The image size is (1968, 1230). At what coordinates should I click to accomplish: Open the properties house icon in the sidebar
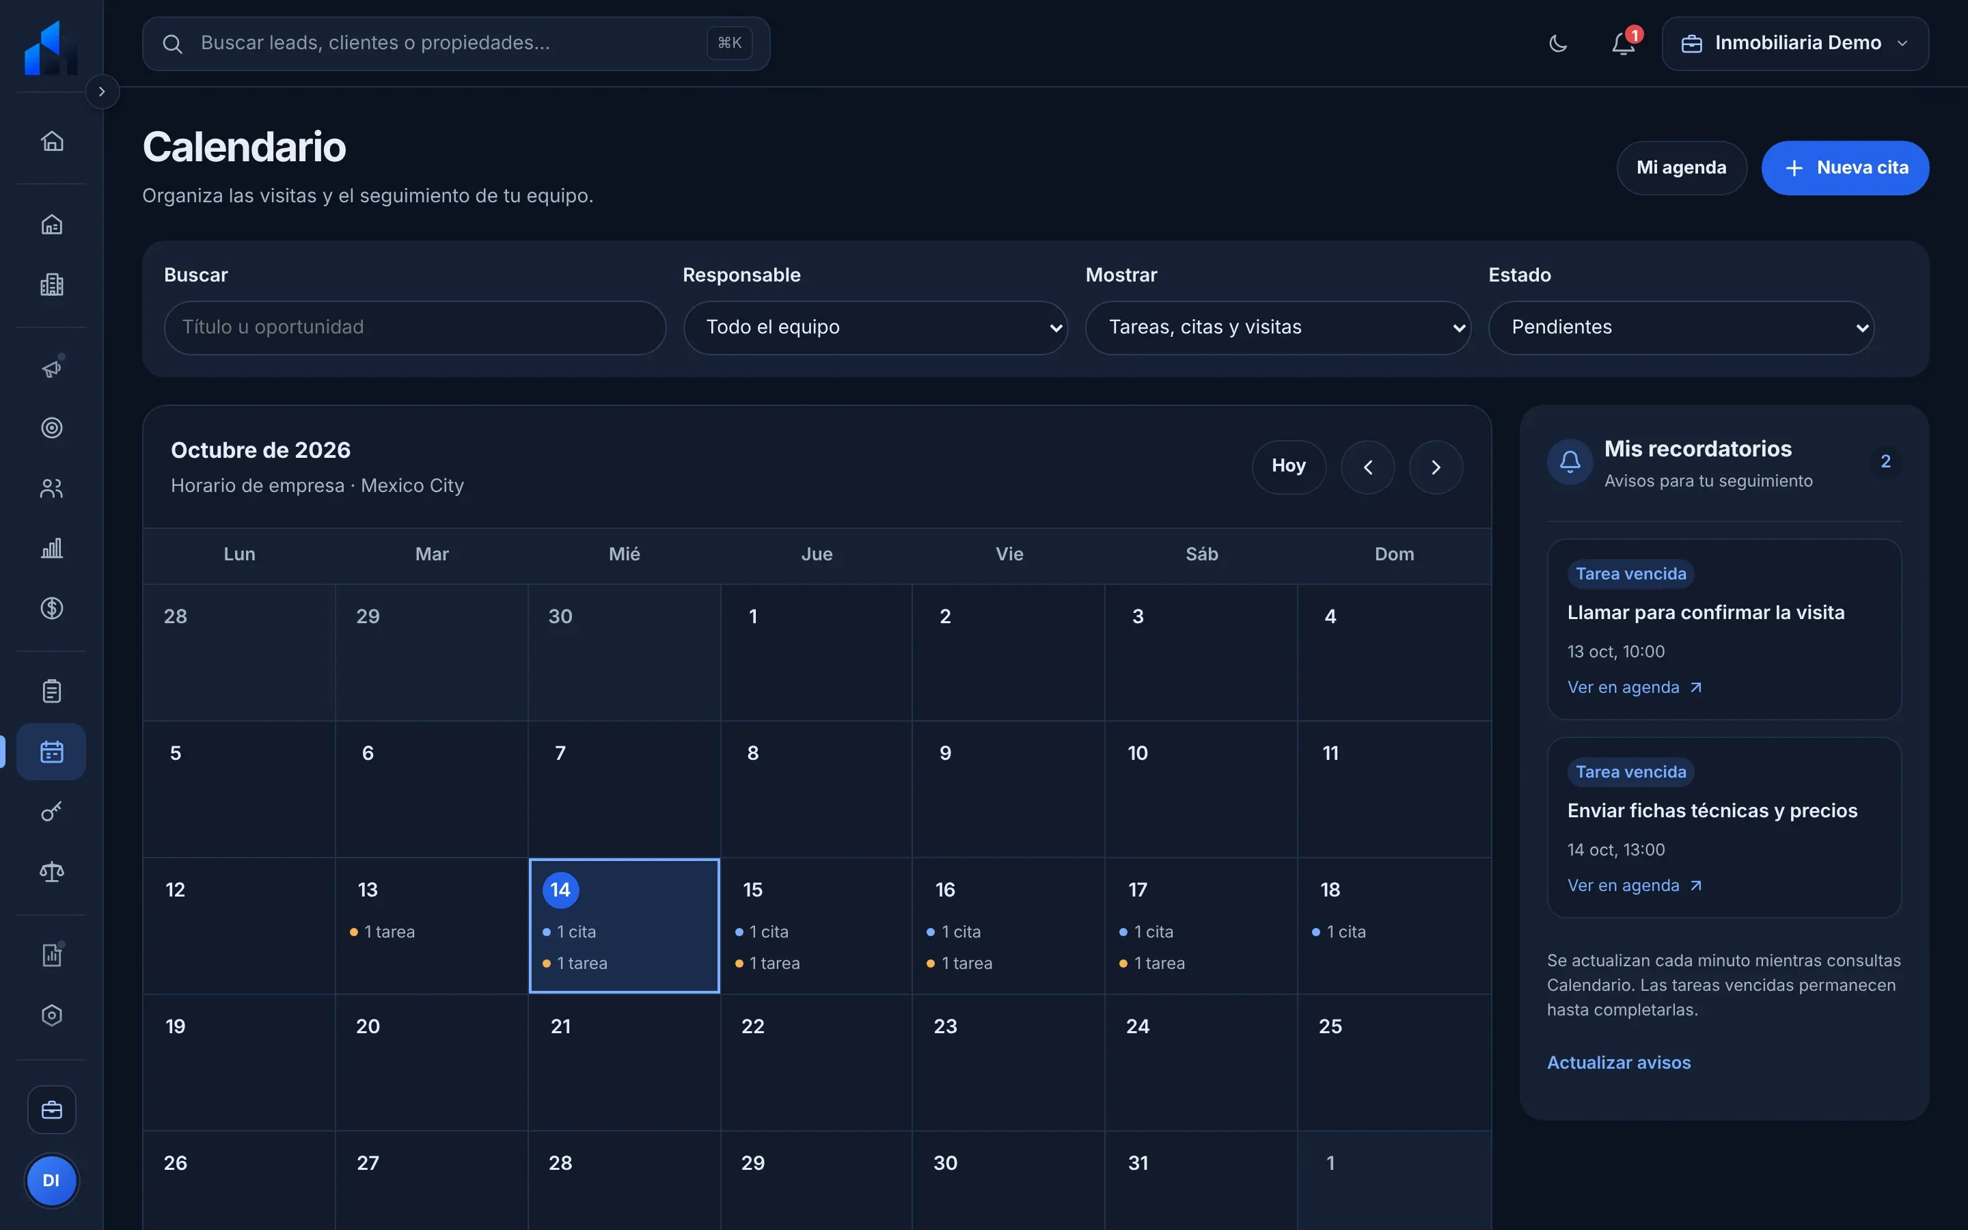point(52,225)
